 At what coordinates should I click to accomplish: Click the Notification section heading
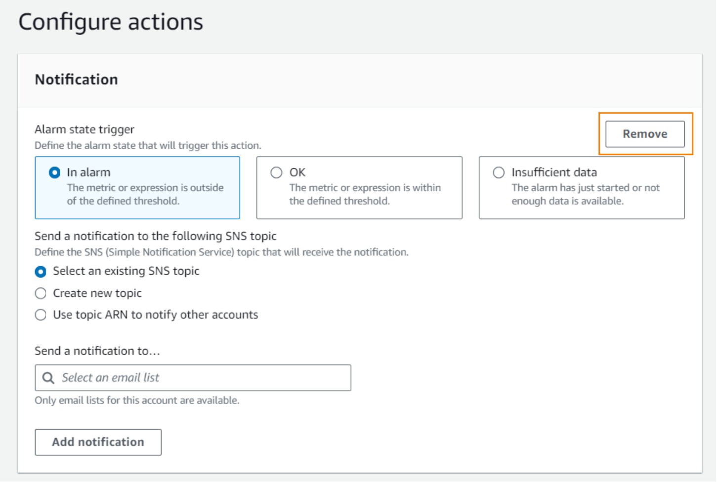[76, 80]
